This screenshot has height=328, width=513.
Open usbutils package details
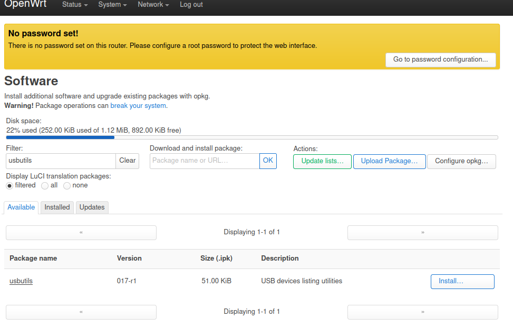(x=21, y=281)
